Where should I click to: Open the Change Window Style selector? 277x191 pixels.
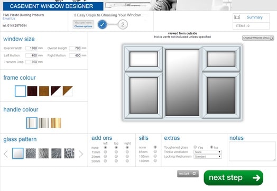click(258, 38)
